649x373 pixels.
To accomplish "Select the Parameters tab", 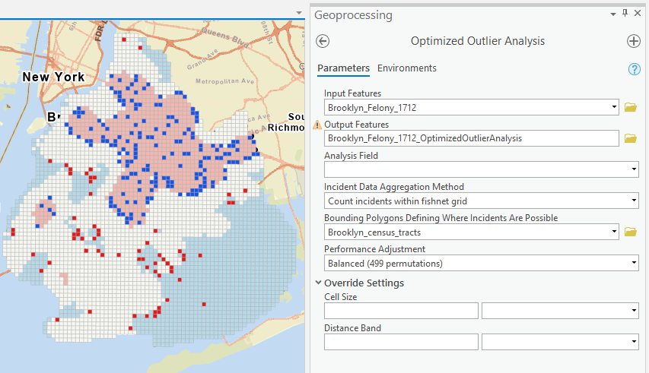I will (343, 68).
